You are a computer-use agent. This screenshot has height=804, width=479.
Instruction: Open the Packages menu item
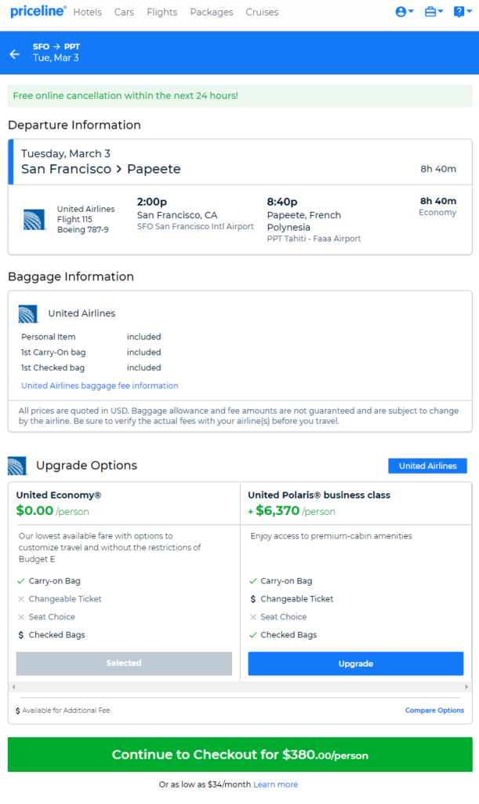(x=212, y=13)
